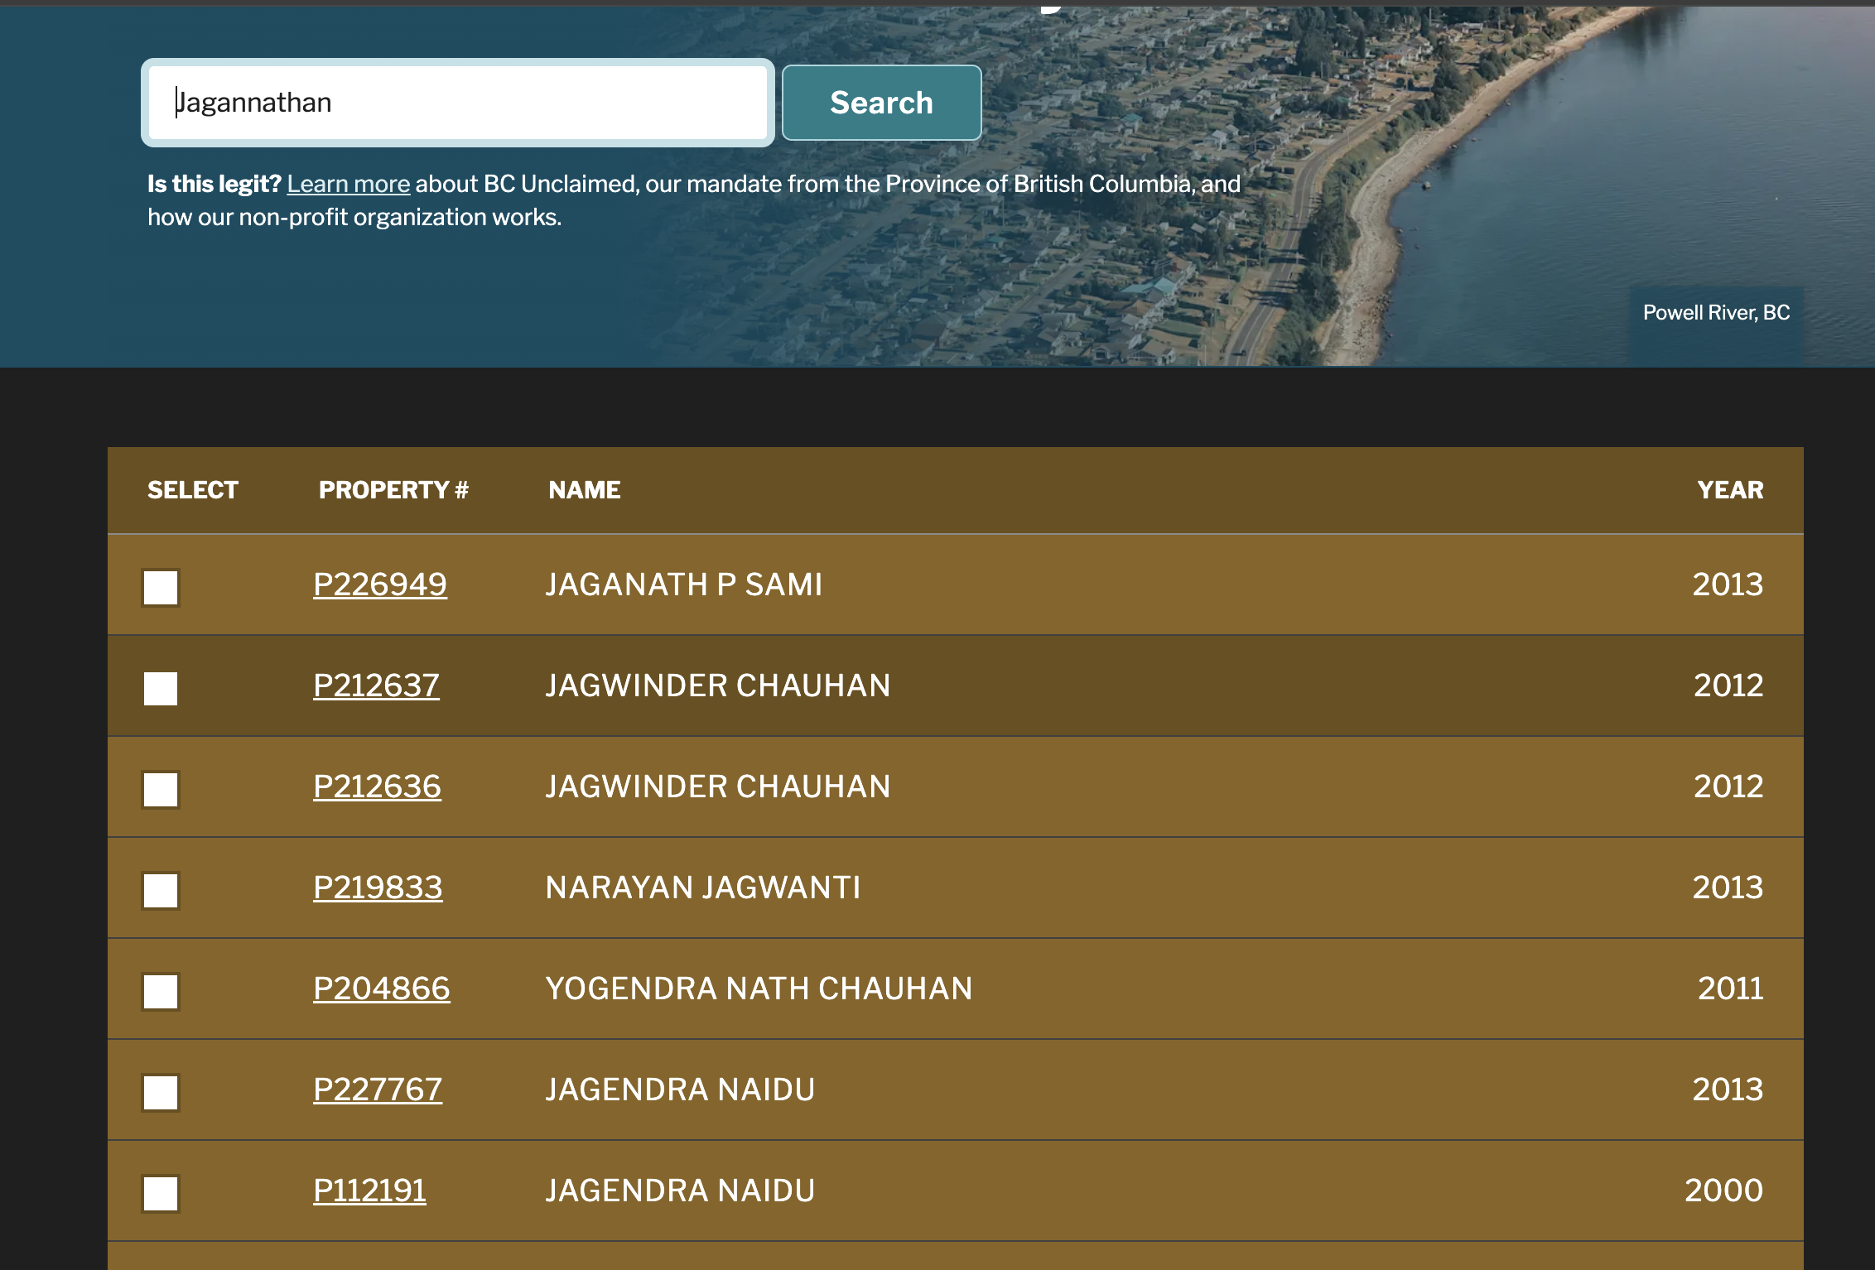Tick the checkbox for property P212636

point(161,789)
